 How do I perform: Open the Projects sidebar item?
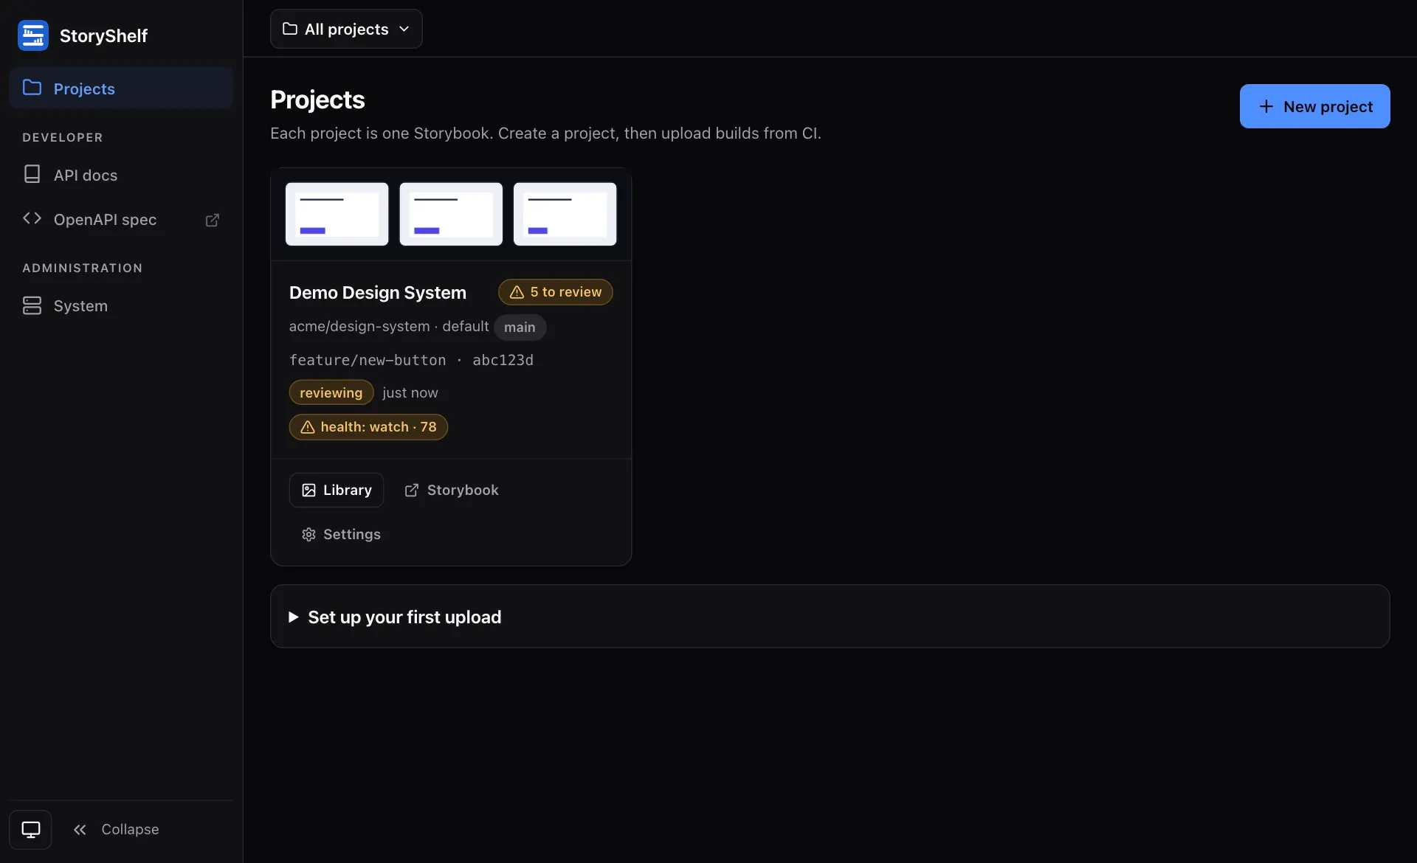point(121,89)
